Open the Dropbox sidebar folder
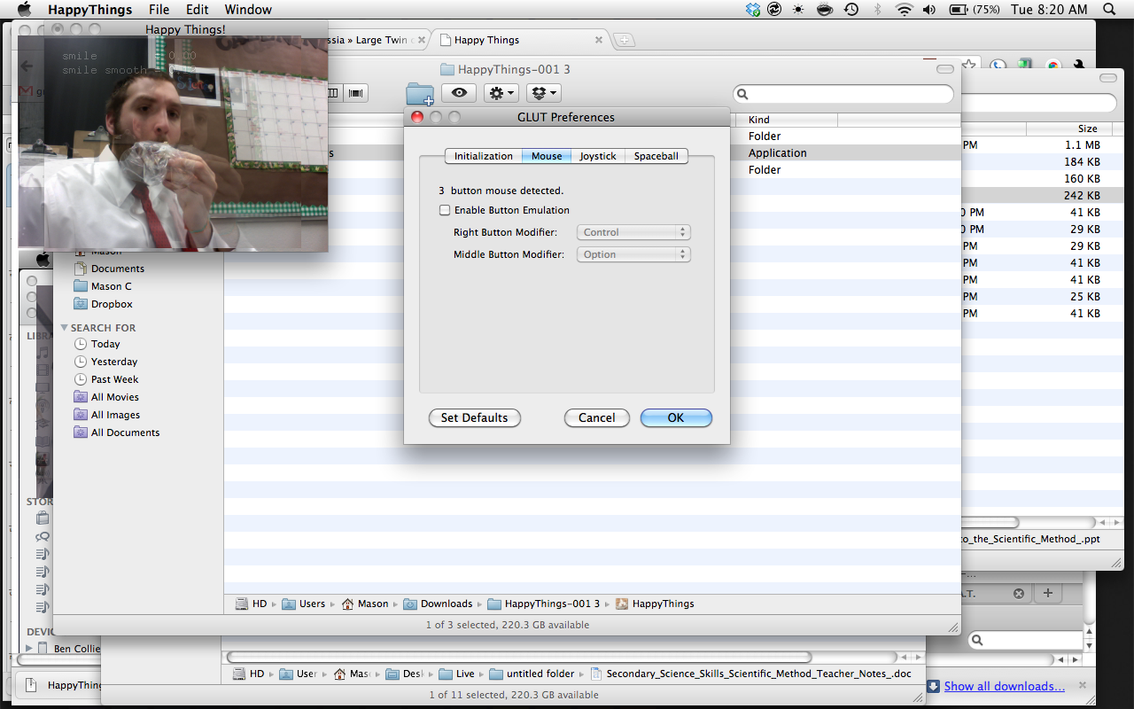Image resolution: width=1134 pixels, height=709 pixels. click(112, 304)
